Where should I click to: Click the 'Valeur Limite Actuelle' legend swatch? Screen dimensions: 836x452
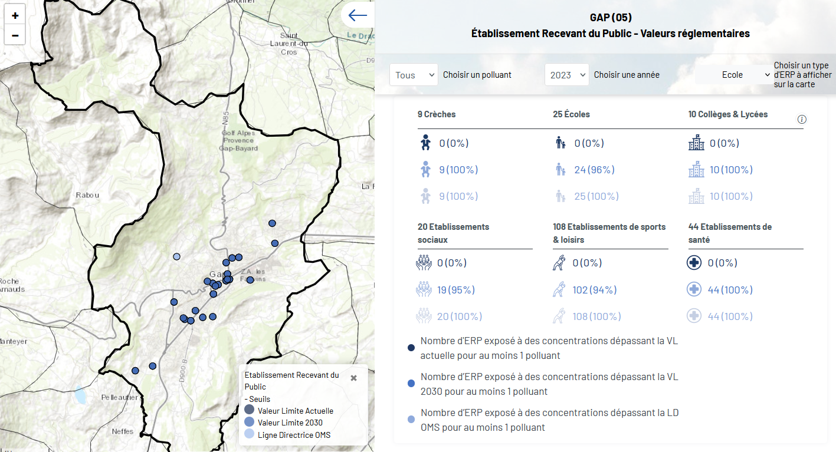(x=249, y=411)
